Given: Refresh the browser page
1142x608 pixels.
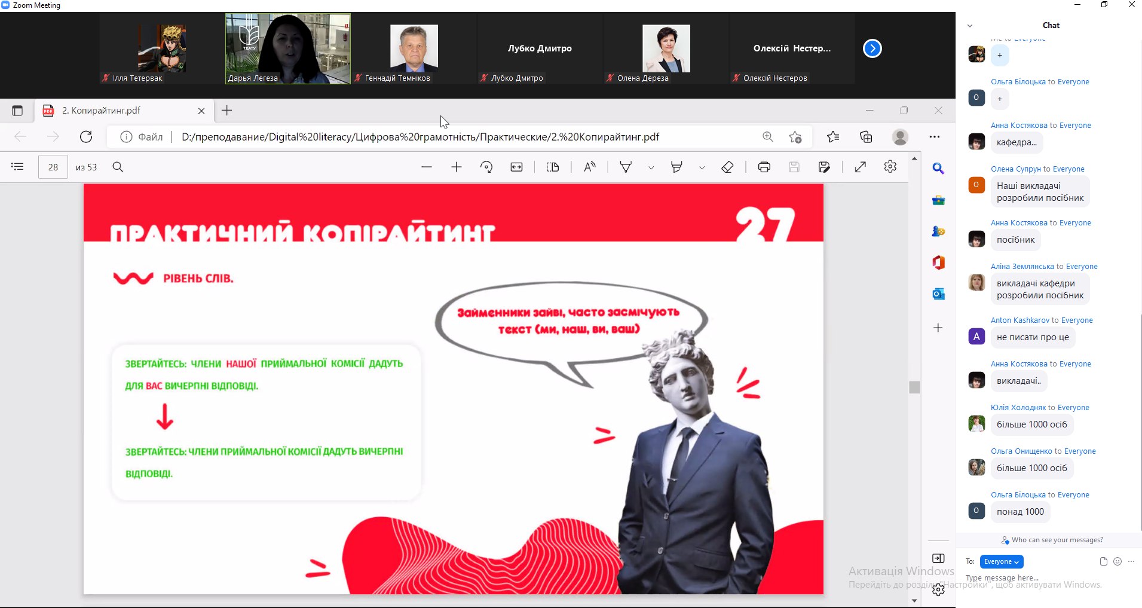Looking at the screenshot, I should tap(86, 137).
